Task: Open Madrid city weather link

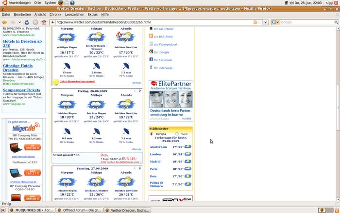Action: [155, 162]
